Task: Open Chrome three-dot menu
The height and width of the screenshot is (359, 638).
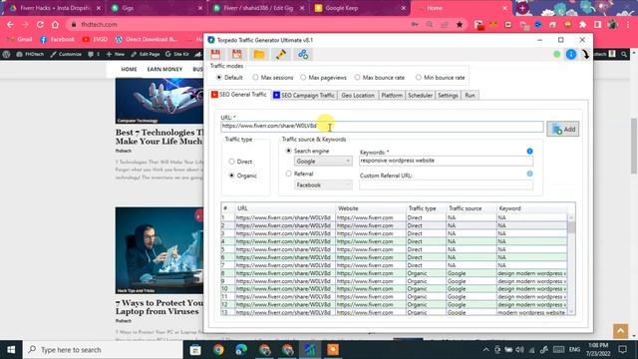Action: point(627,24)
